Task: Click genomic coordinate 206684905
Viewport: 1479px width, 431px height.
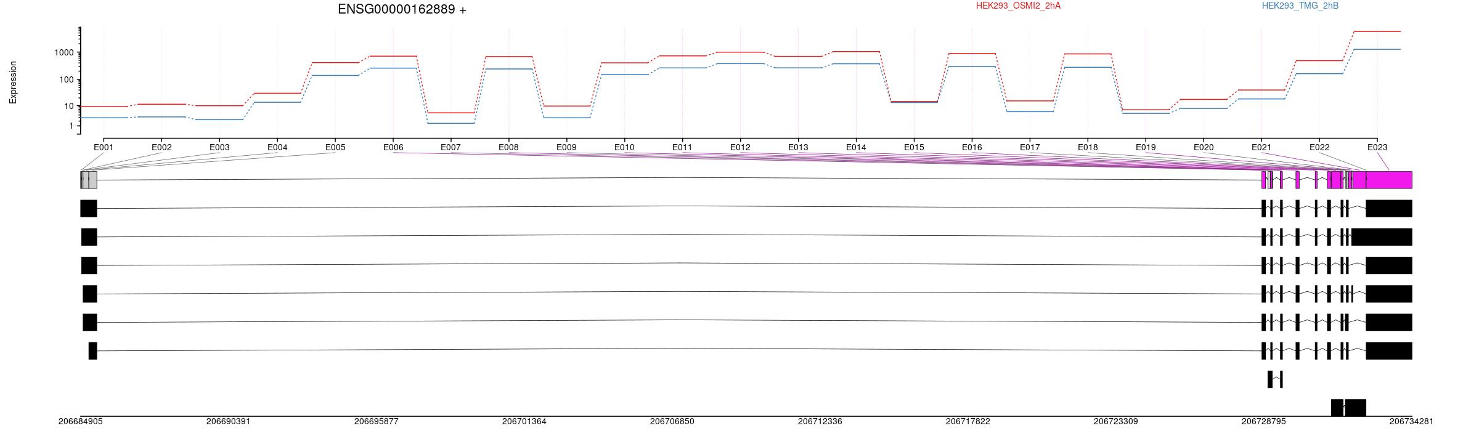Action: (81, 422)
